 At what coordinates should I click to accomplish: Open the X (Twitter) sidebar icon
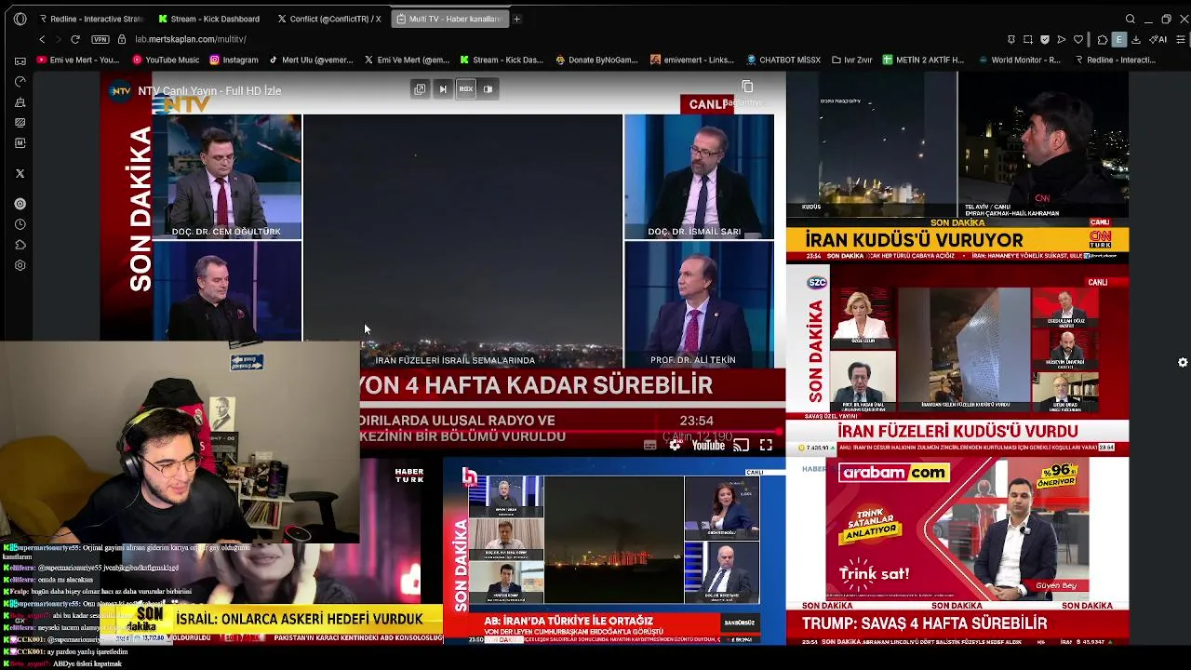click(x=20, y=173)
